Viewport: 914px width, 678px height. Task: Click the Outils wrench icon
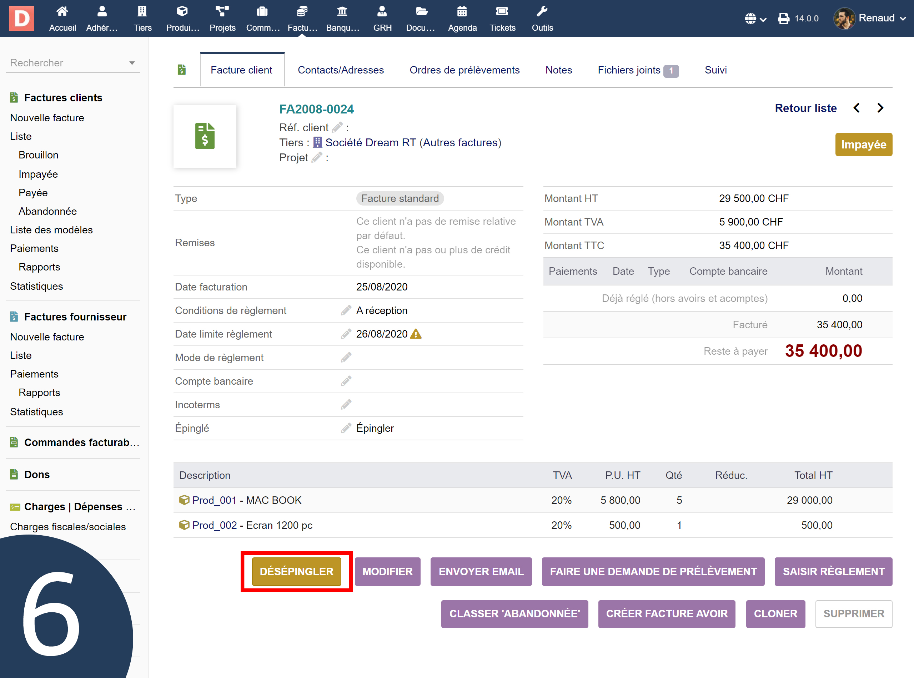[x=542, y=11]
